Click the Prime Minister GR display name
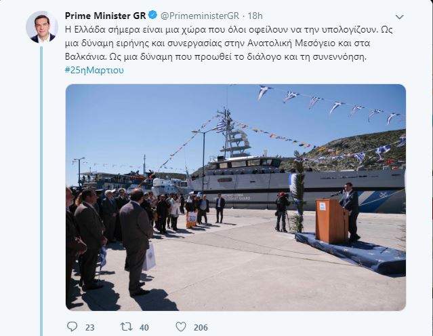This screenshot has height=336, width=433. (105, 16)
